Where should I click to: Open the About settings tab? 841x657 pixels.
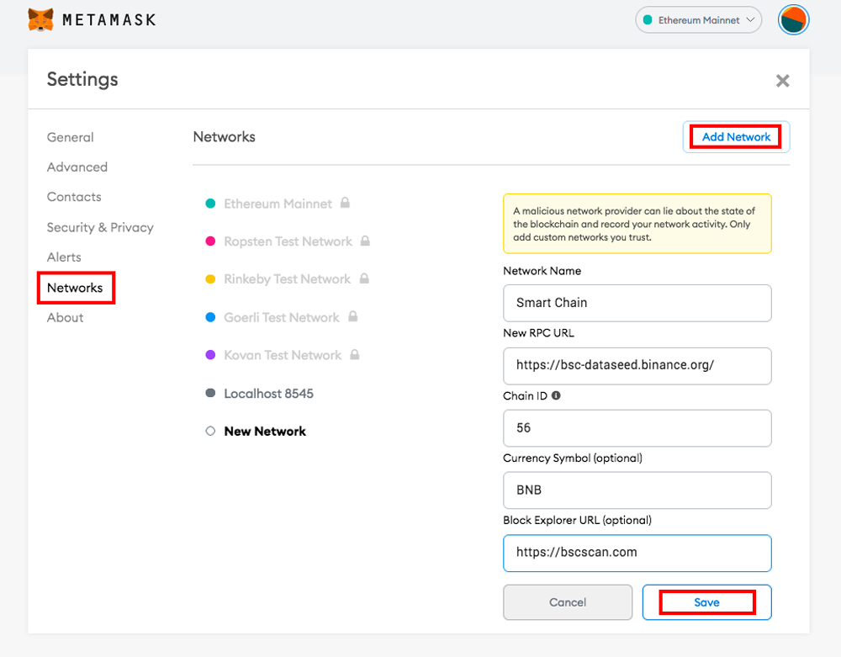pyautogui.click(x=66, y=317)
